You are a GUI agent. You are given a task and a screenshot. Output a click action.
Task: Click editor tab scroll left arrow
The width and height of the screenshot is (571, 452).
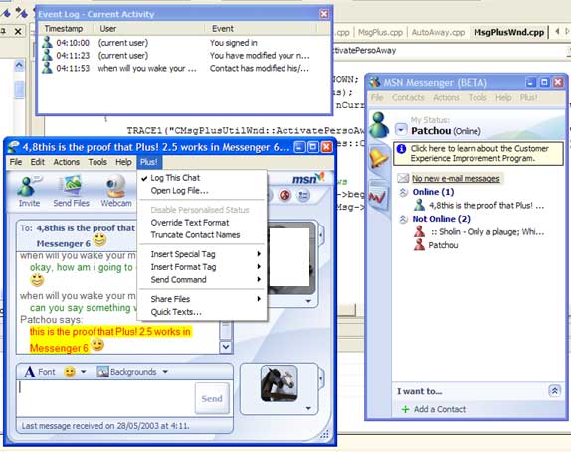(557, 32)
